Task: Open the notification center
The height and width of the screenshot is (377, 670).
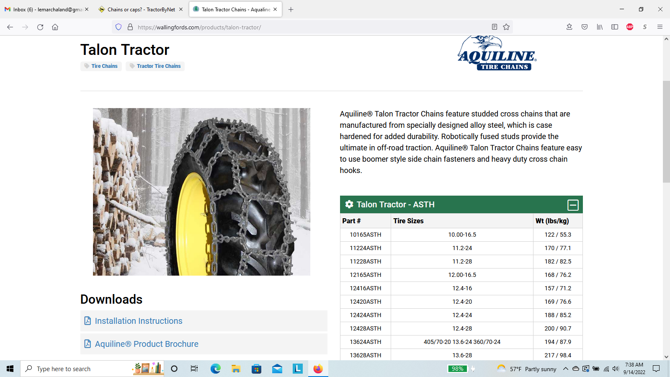Action: tap(656, 369)
